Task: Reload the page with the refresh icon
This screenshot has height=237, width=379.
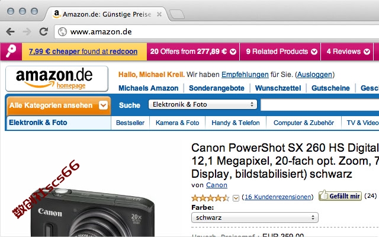Action: pos(43,31)
